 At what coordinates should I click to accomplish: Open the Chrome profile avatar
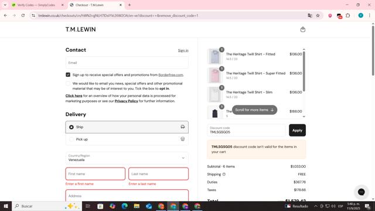click(x=361, y=16)
